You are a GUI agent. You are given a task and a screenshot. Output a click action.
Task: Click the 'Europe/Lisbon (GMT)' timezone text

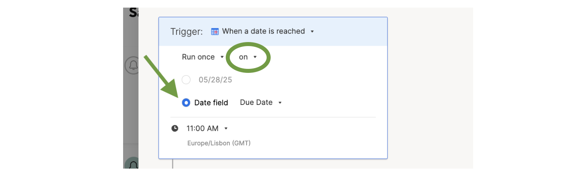[219, 143]
